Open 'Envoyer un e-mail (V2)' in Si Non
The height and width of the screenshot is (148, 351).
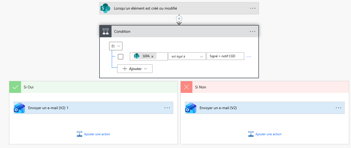265,108
